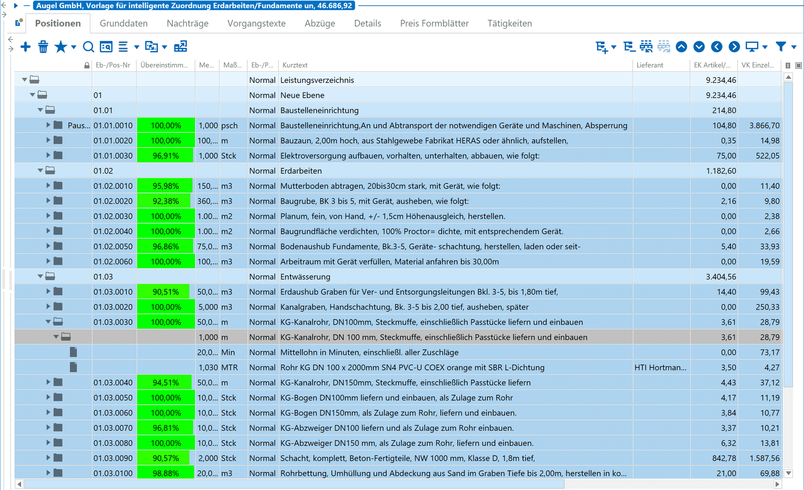The width and height of the screenshot is (804, 490).
Task: Click the expand levels icon with plus
Action: (x=601, y=47)
